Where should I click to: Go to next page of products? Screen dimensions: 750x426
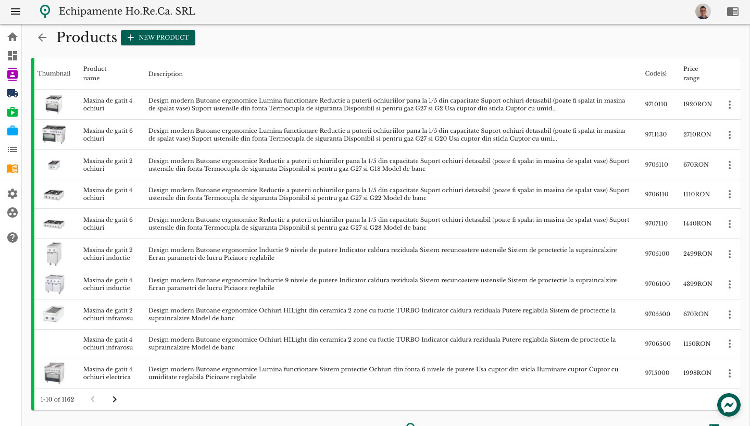click(115, 399)
